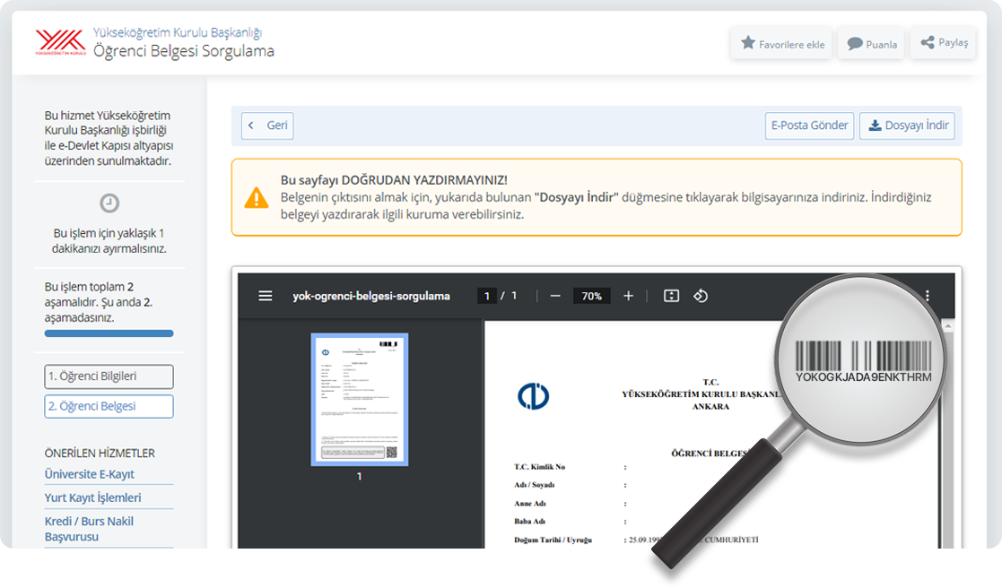Click the 70% zoom level field
The image size is (1002, 588).
pyautogui.click(x=592, y=296)
